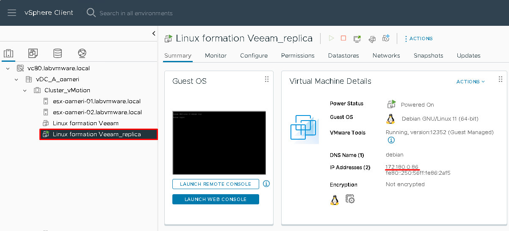Click vCenter server icon in tree
This screenshot has width=509, height=231.
tap(20, 68)
